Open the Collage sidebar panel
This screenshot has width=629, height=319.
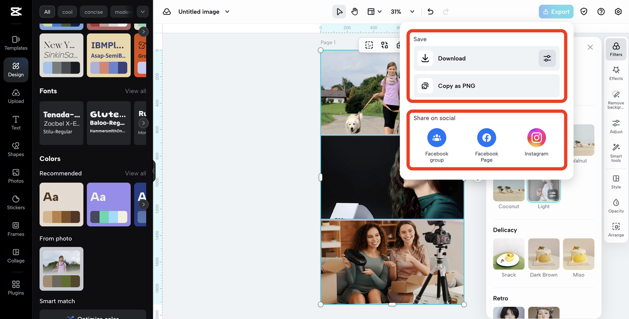[x=16, y=255]
